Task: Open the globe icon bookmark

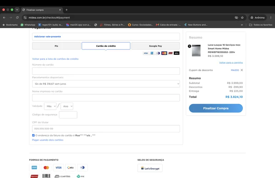Action: tap(96, 25)
